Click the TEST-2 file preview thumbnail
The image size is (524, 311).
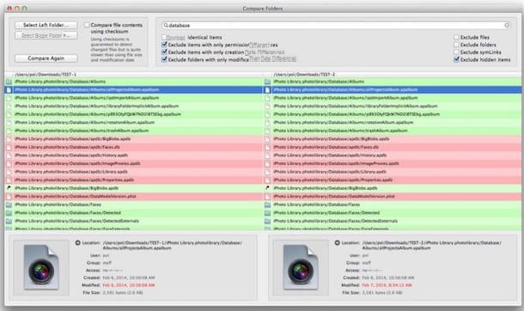(x=301, y=267)
